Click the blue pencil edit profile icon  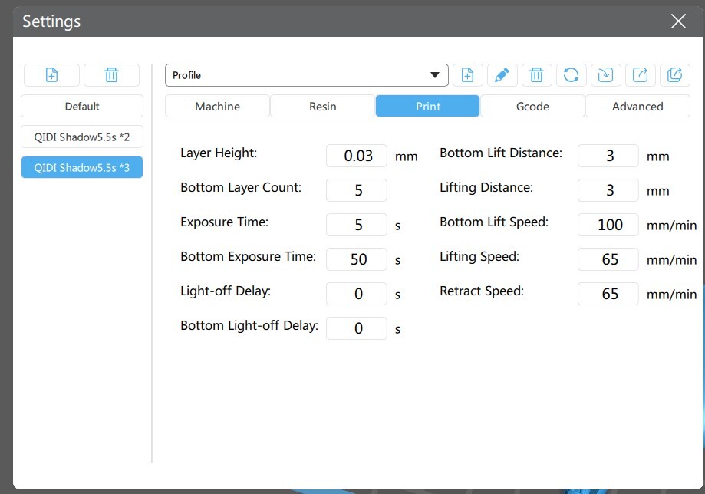coord(502,74)
